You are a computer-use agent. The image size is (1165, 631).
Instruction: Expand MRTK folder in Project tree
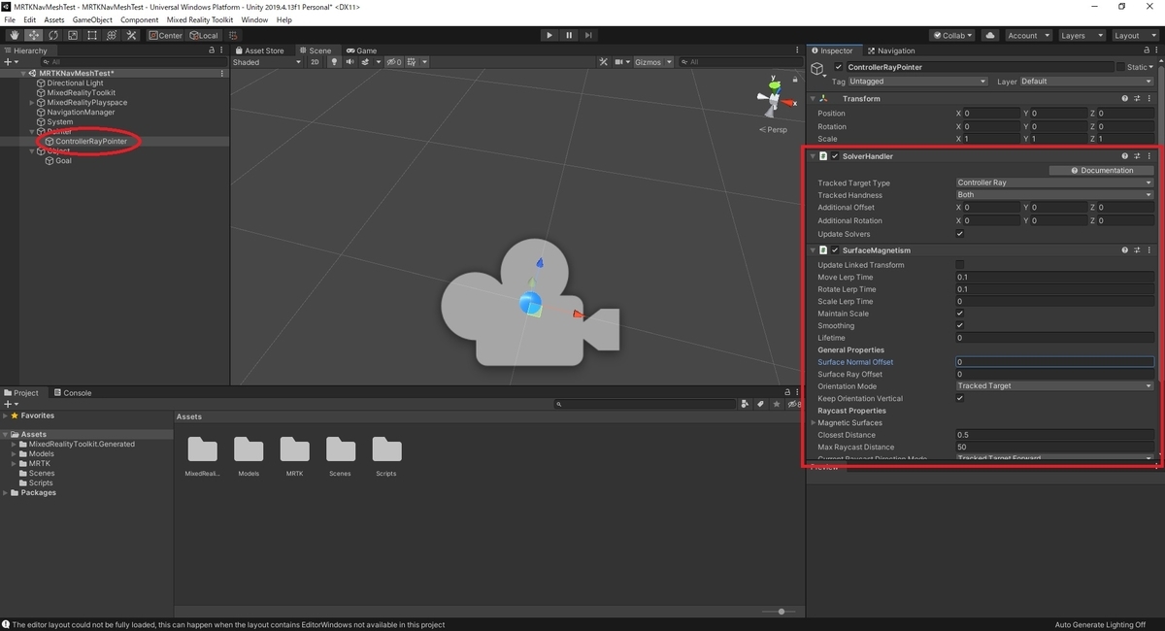pyautogui.click(x=15, y=464)
